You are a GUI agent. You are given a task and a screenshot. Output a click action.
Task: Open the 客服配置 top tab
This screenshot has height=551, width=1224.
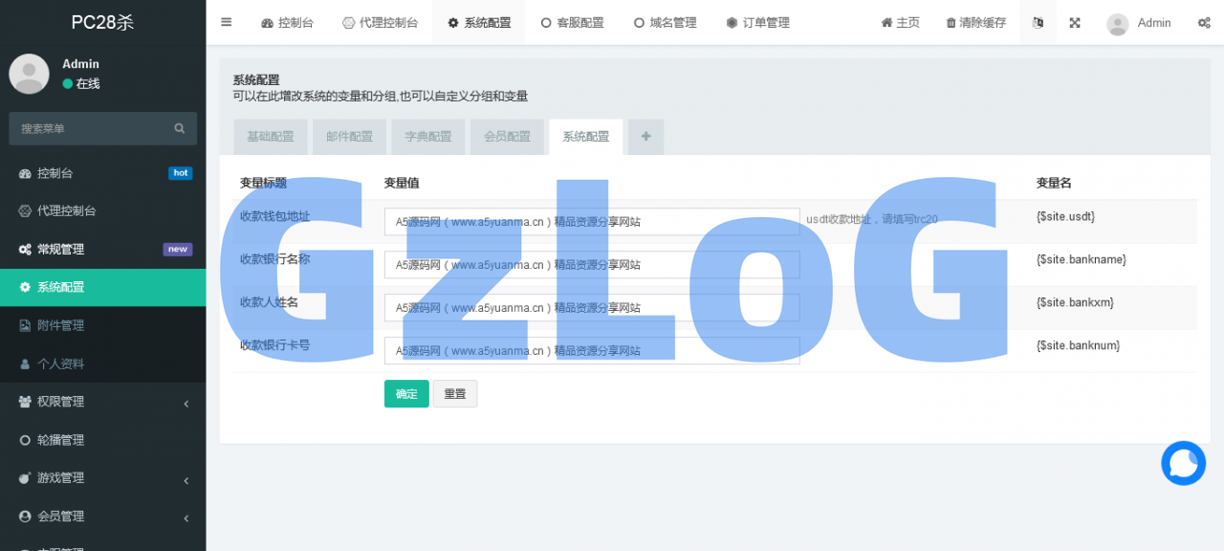point(572,22)
